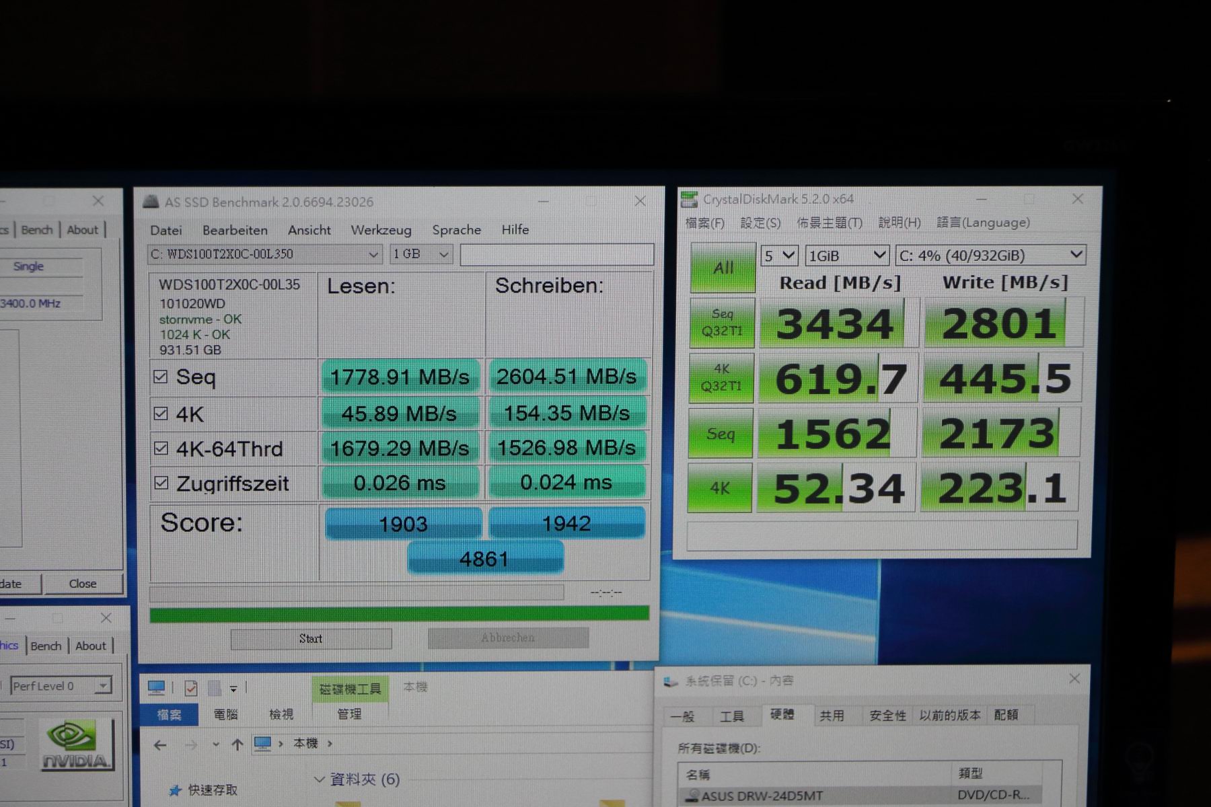Toggle the 4K-64Thrd checkbox
Image resolution: width=1211 pixels, height=807 pixels.
coord(160,448)
